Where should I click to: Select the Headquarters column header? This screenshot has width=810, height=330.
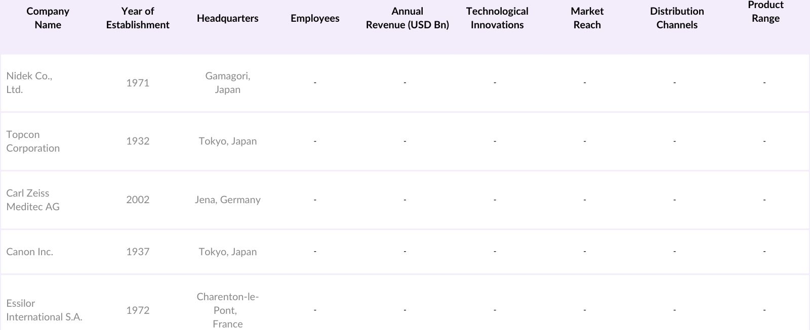(227, 18)
